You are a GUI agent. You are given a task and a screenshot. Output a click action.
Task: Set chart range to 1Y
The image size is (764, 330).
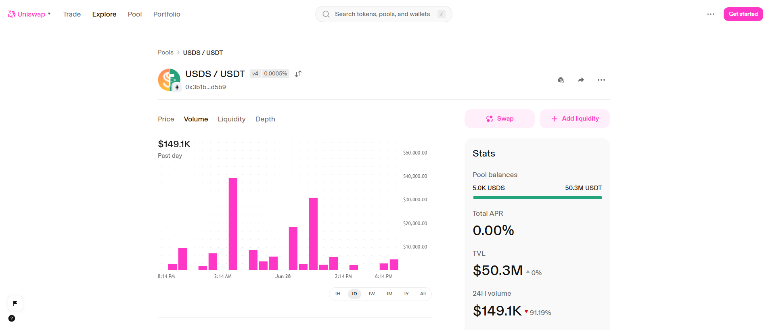406,294
